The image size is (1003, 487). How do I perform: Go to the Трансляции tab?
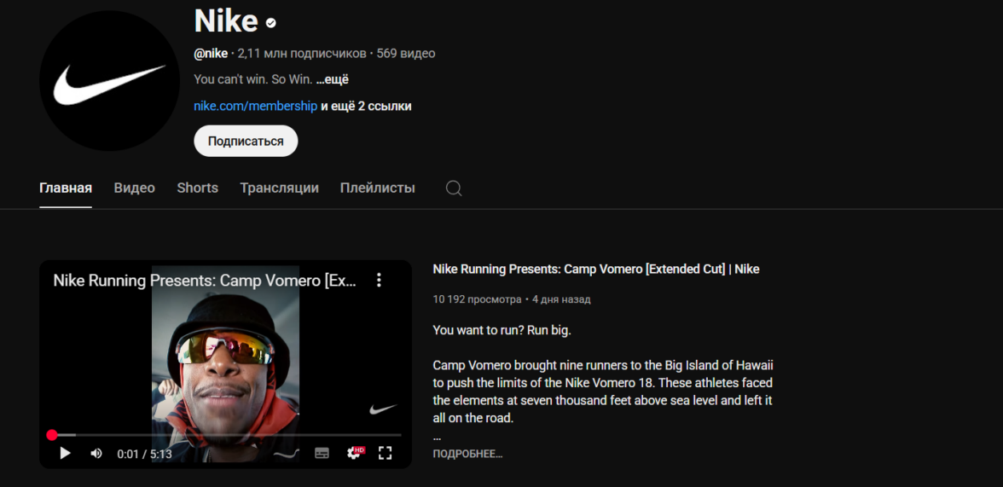(x=280, y=188)
